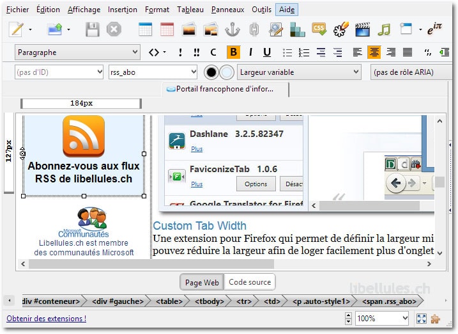This screenshot has width=458, height=334.
Task: Open the Édition menu
Action: [48, 10]
